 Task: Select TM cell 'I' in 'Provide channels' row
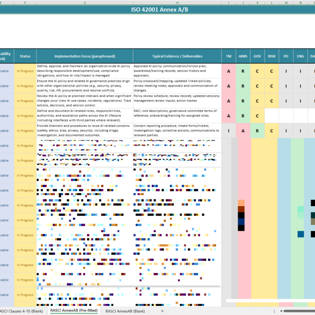coord(229,131)
